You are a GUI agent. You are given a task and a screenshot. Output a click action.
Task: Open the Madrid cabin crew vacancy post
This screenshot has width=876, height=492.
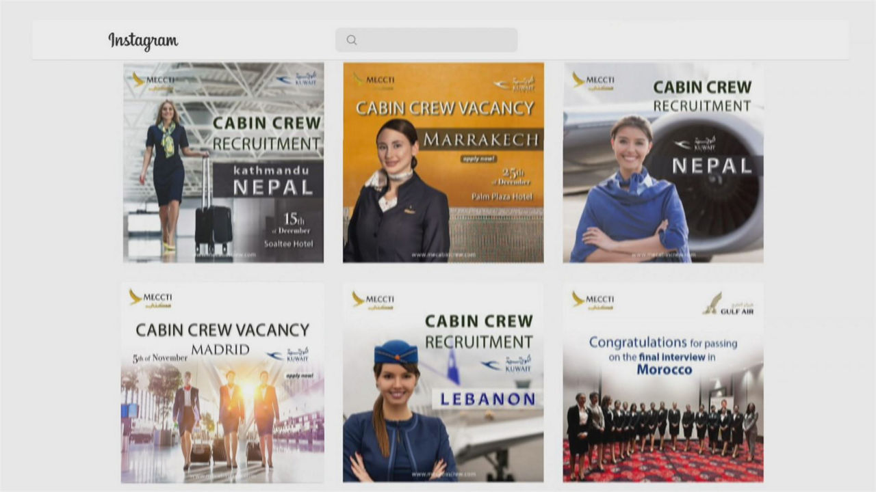pyautogui.click(x=223, y=383)
